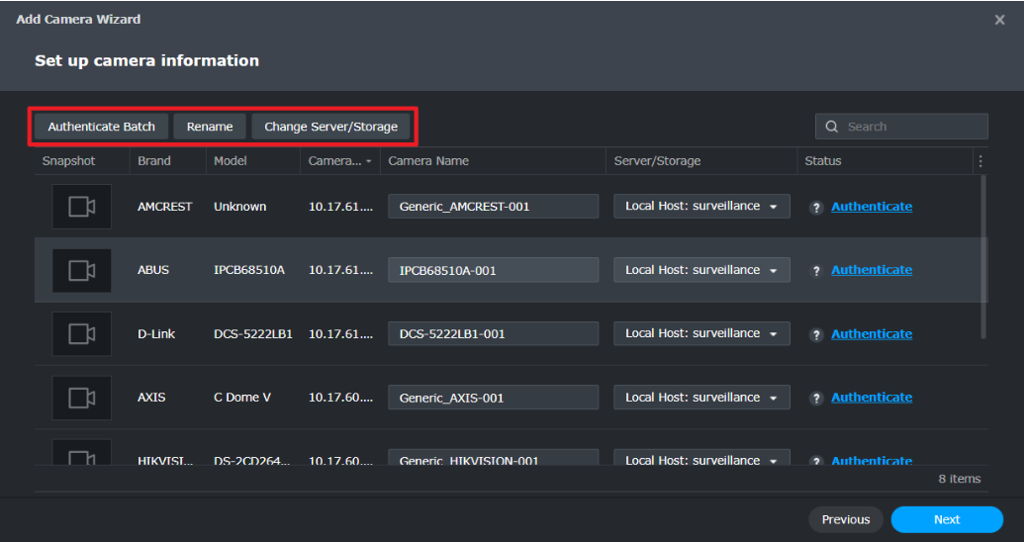The width and height of the screenshot is (1024, 542).
Task: Click the Authenticate Batch button
Action: 101,127
